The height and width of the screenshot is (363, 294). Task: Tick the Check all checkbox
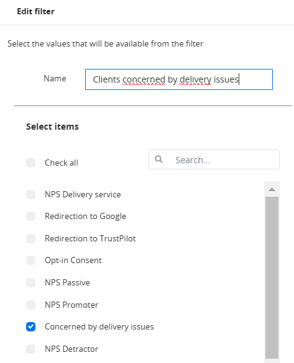pyautogui.click(x=31, y=163)
